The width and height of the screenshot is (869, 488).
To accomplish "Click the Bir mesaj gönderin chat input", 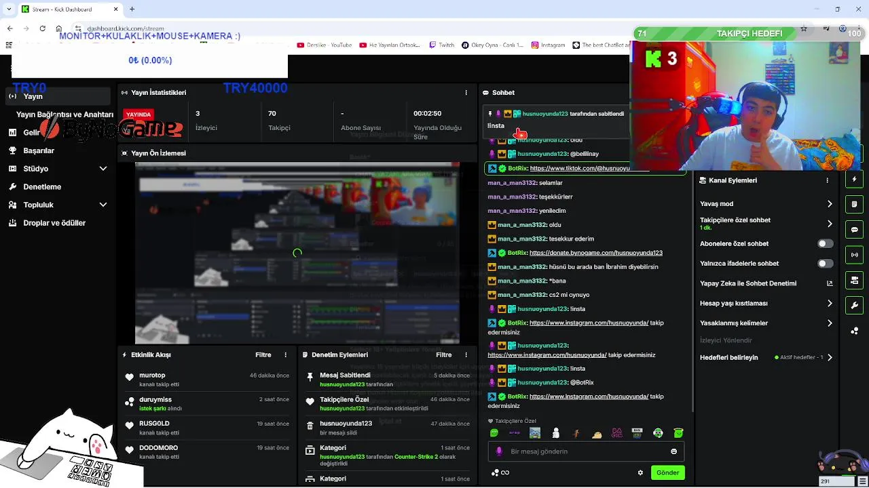I will click(586, 451).
